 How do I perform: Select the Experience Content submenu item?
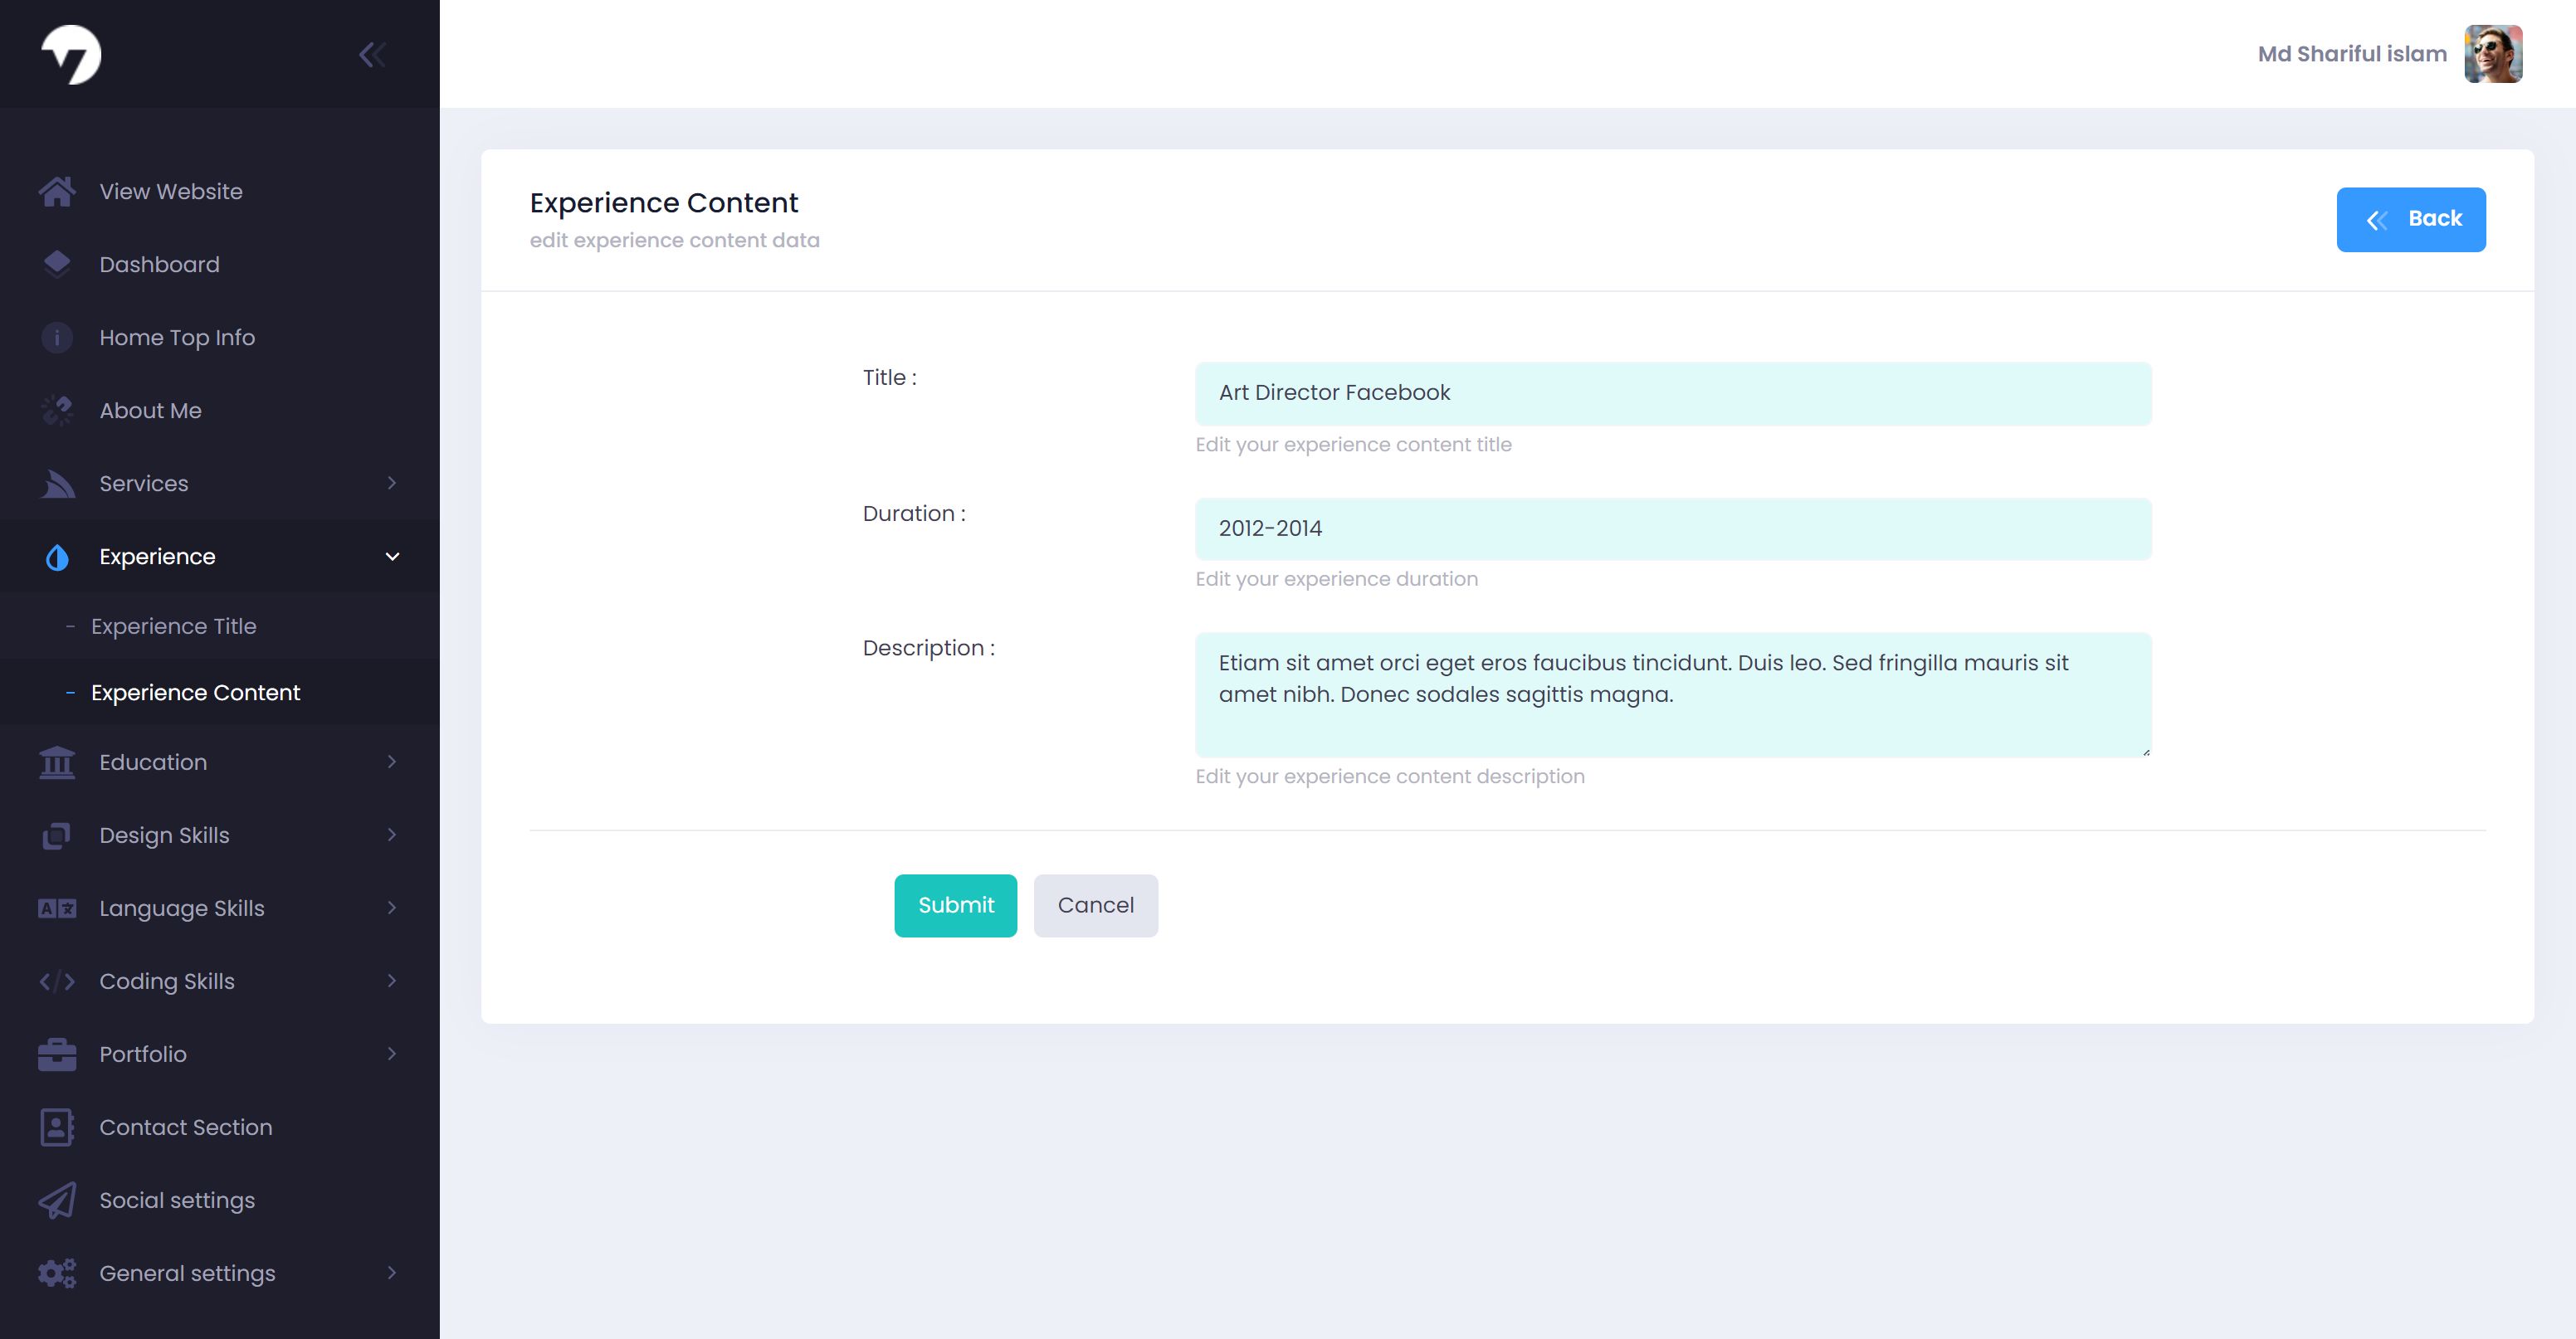coord(196,693)
